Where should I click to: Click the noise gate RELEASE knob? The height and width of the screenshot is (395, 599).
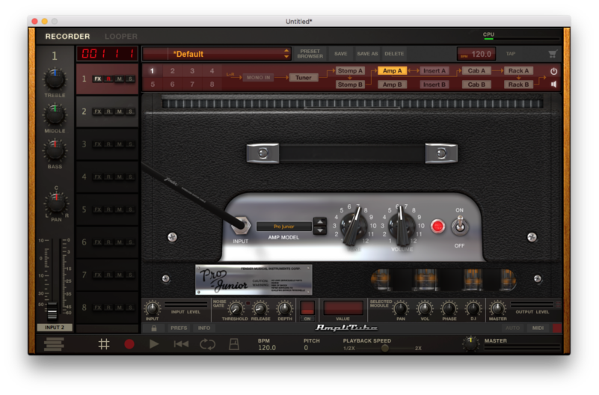[x=260, y=308]
